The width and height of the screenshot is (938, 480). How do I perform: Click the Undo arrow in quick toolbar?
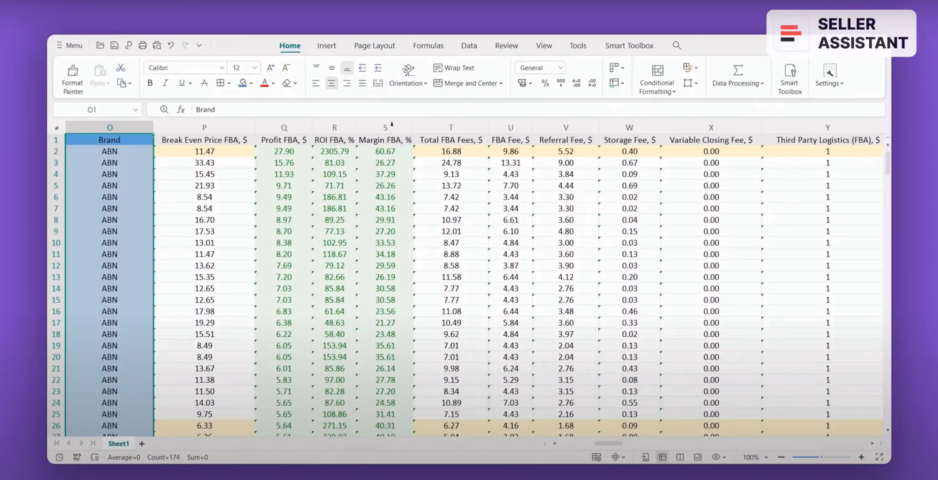[x=171, y=46]
